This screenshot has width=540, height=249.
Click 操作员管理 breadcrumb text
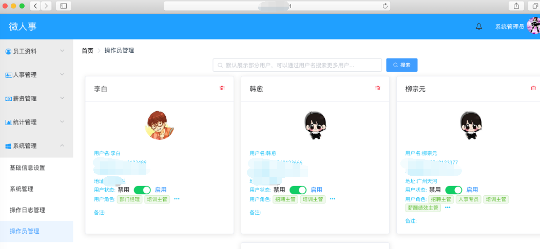119,51
